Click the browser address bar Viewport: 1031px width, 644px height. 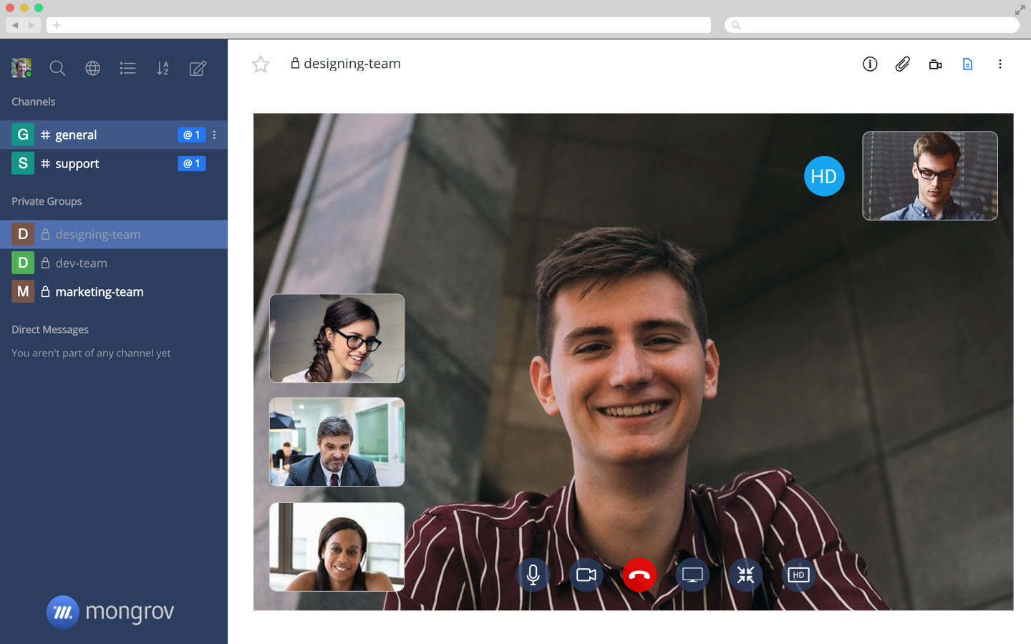point(379,25)
